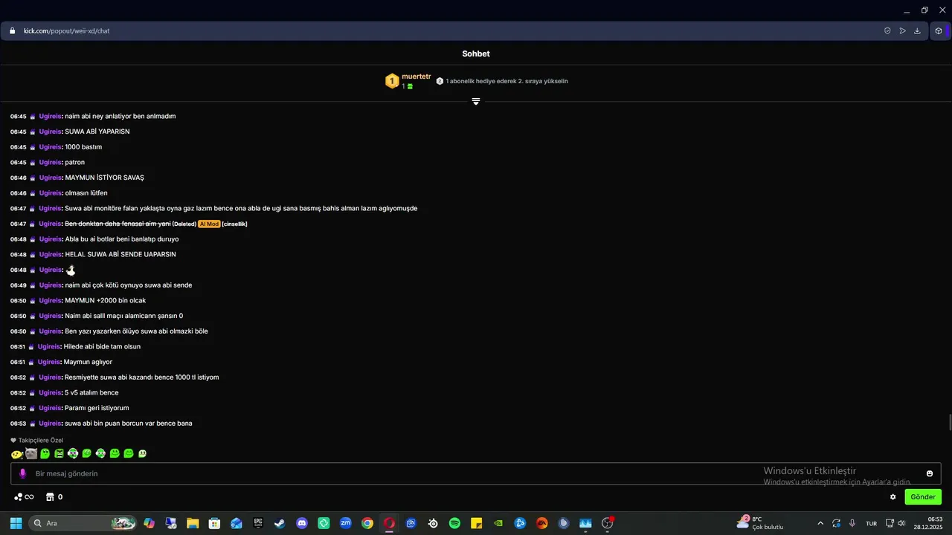952x535 pixels.
Task: Open the clock showing 06:53
Action: point(930,523)
